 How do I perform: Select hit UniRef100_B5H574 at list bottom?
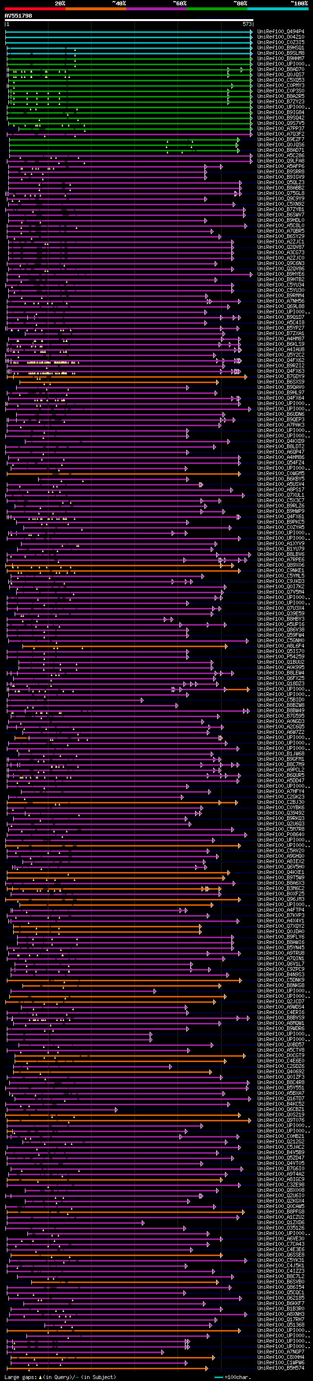(281, 1368)
